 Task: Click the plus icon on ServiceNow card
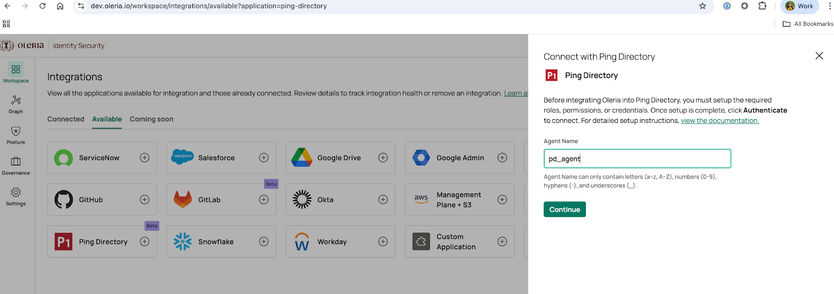145,158
